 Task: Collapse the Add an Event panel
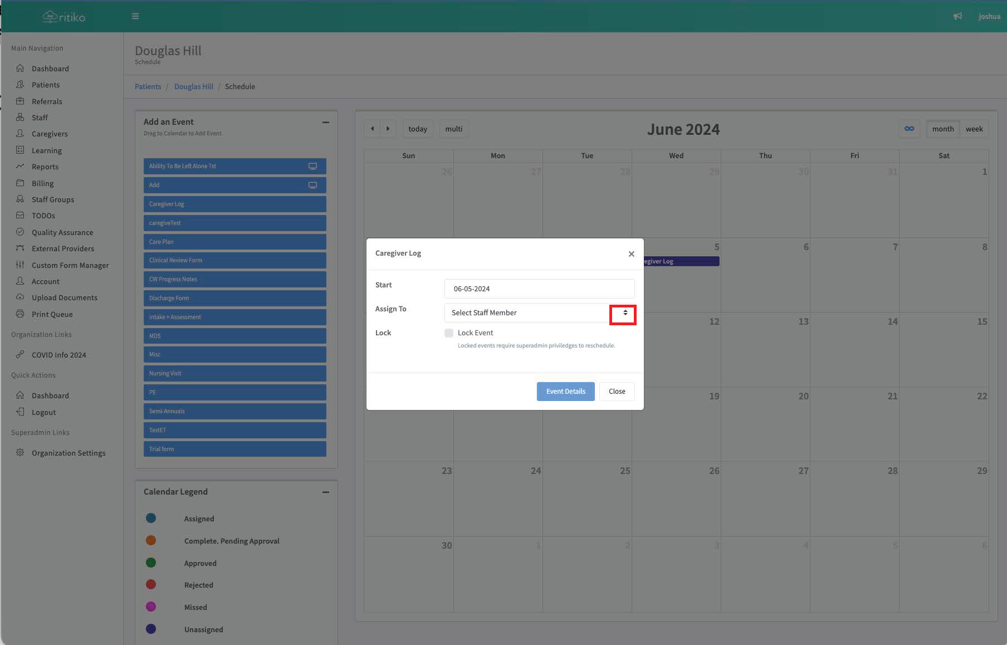[x=325, y=122]
